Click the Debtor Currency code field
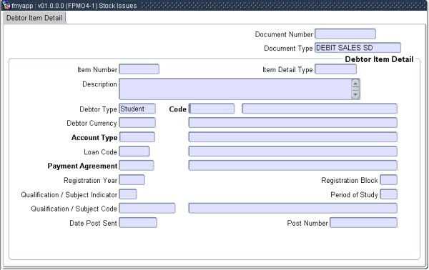 click(x=137, y=123)
